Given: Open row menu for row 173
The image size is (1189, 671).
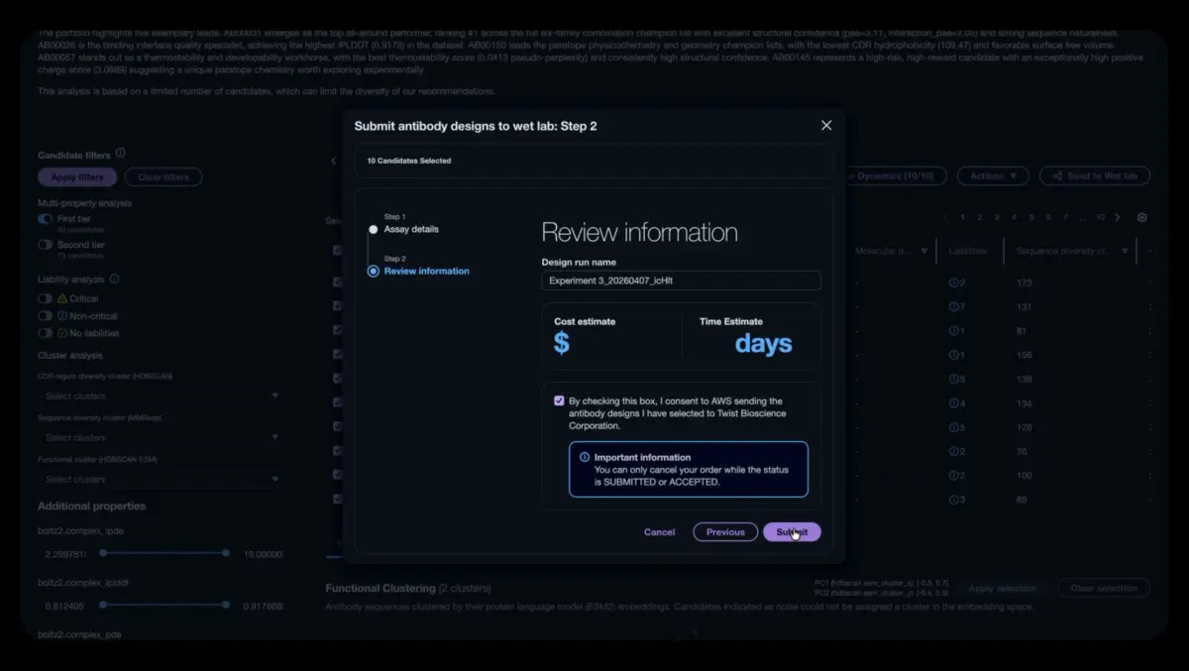Looking at the screenshot, I should (1149, 282).
